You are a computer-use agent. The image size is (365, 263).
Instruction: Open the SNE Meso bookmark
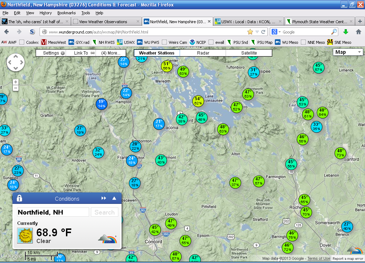(339, 42)
